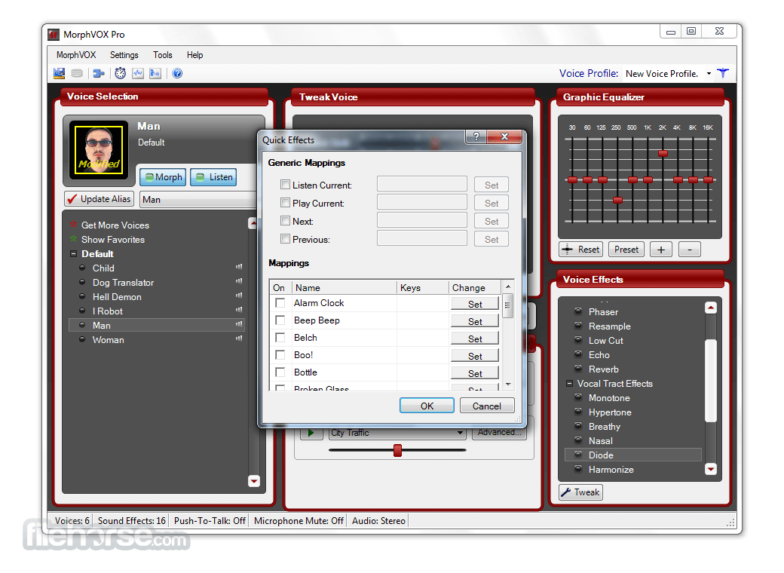
Task: Tick the Next mapping checkbox
Action: 285,220
